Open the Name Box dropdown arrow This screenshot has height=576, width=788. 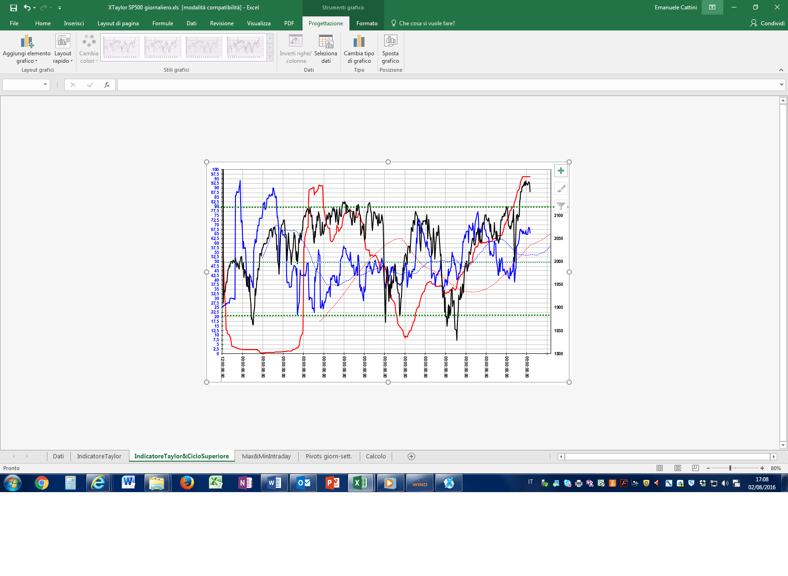click(x=45, y=85)
